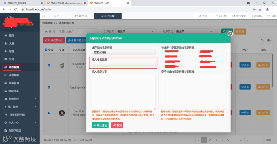
Task: Check first template checkbox in right column
Action: point(197,51)
